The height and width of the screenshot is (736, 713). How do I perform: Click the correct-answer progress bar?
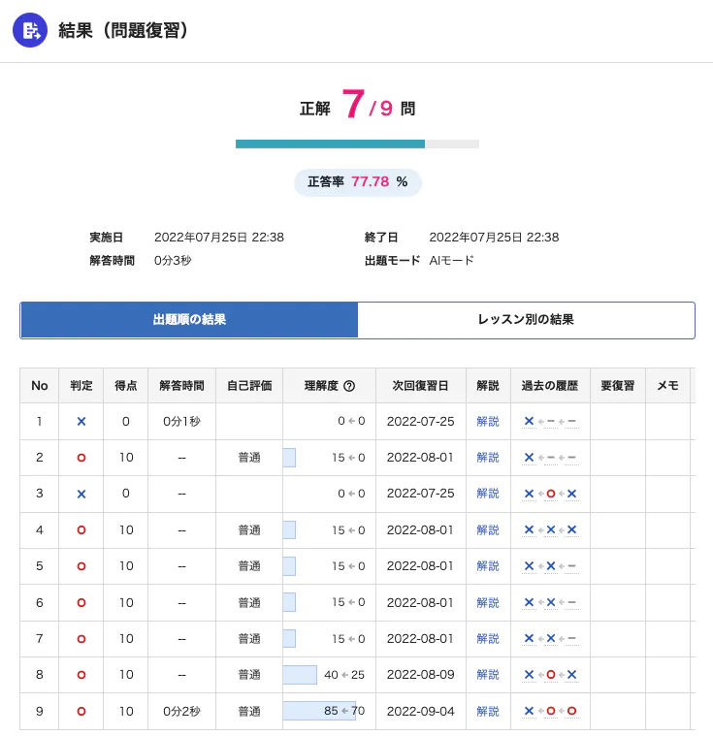point(357,144)
